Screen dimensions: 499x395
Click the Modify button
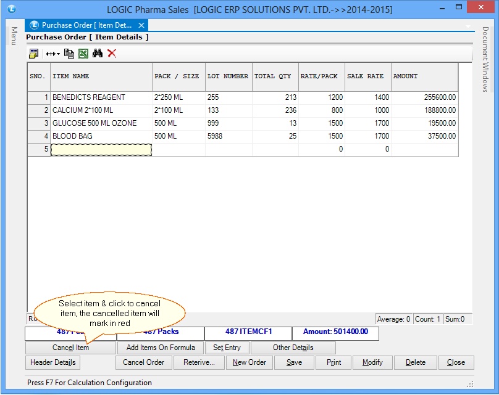pos(372,362)
